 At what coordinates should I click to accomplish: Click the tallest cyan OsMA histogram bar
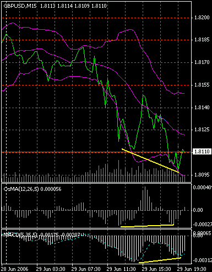(x=145, y=199)
